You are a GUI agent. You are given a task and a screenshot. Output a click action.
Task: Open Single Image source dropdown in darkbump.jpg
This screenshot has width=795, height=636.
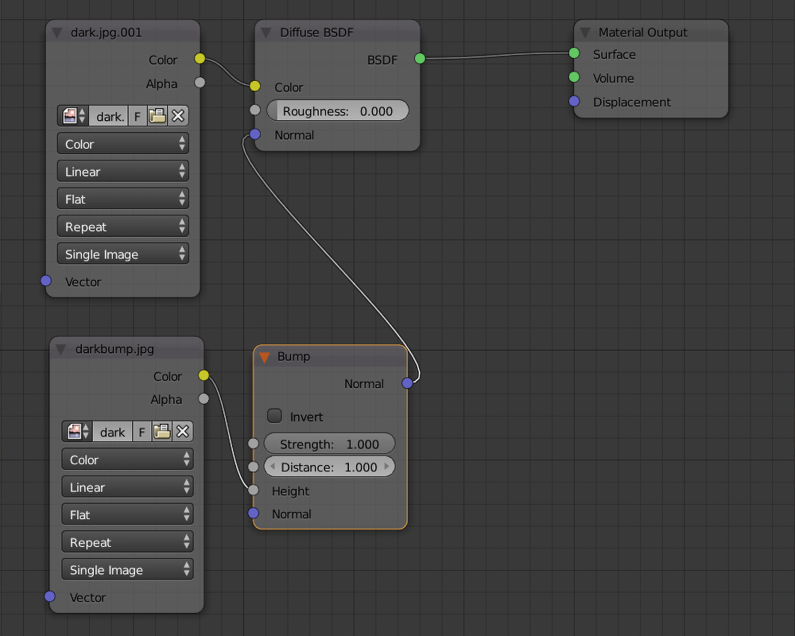(127, 570)
